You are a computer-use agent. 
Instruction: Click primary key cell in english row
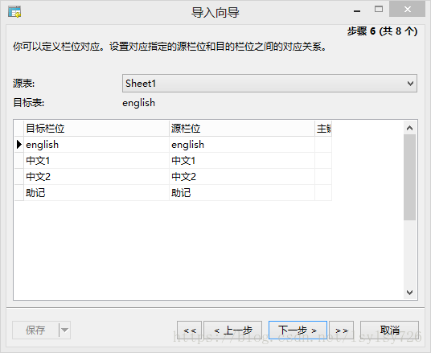pos(323,145)
